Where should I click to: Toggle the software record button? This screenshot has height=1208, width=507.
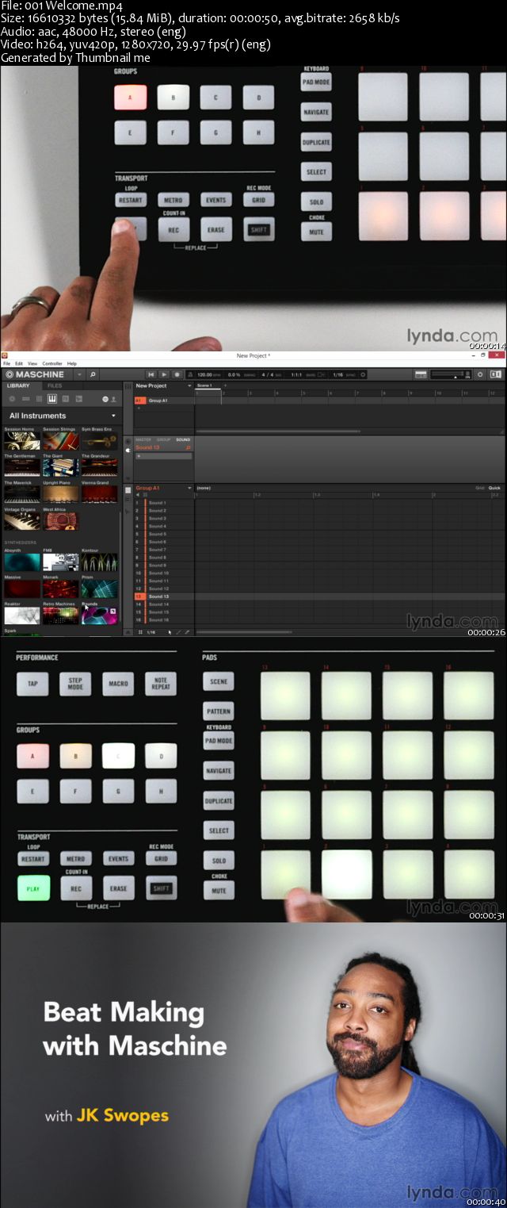point(177,374)
